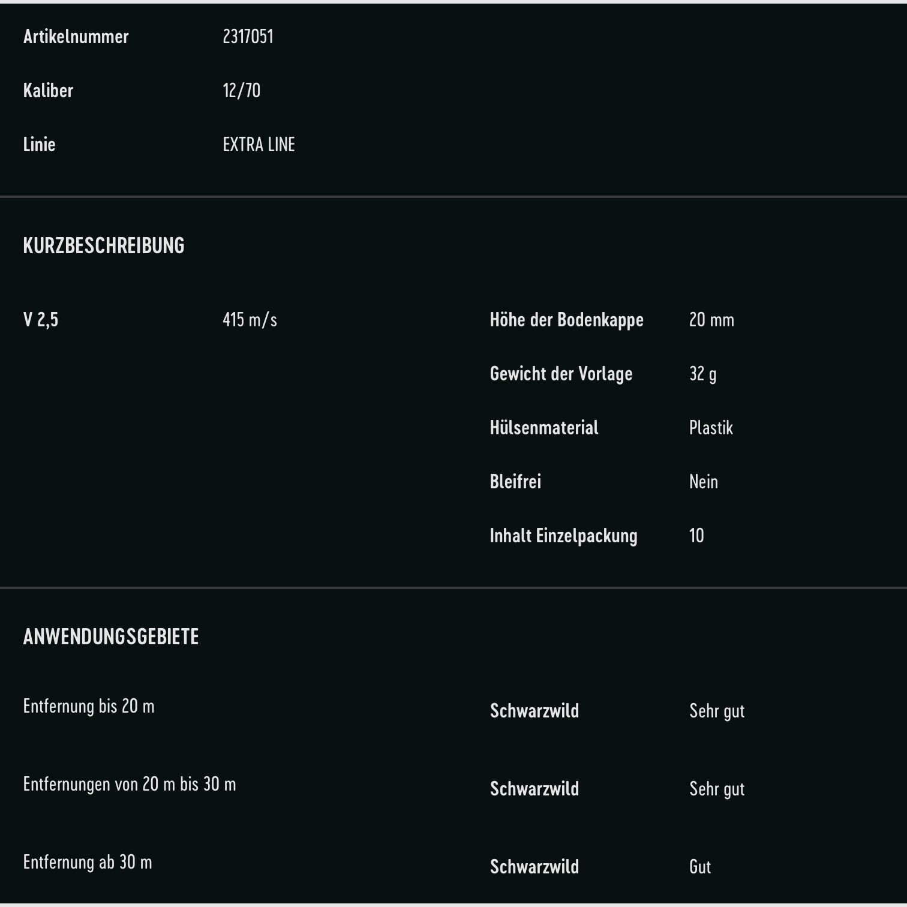Select the Schwarzwild Gut rating
The width and height of the screenshot is (907, 907).
tap(699, 867)
